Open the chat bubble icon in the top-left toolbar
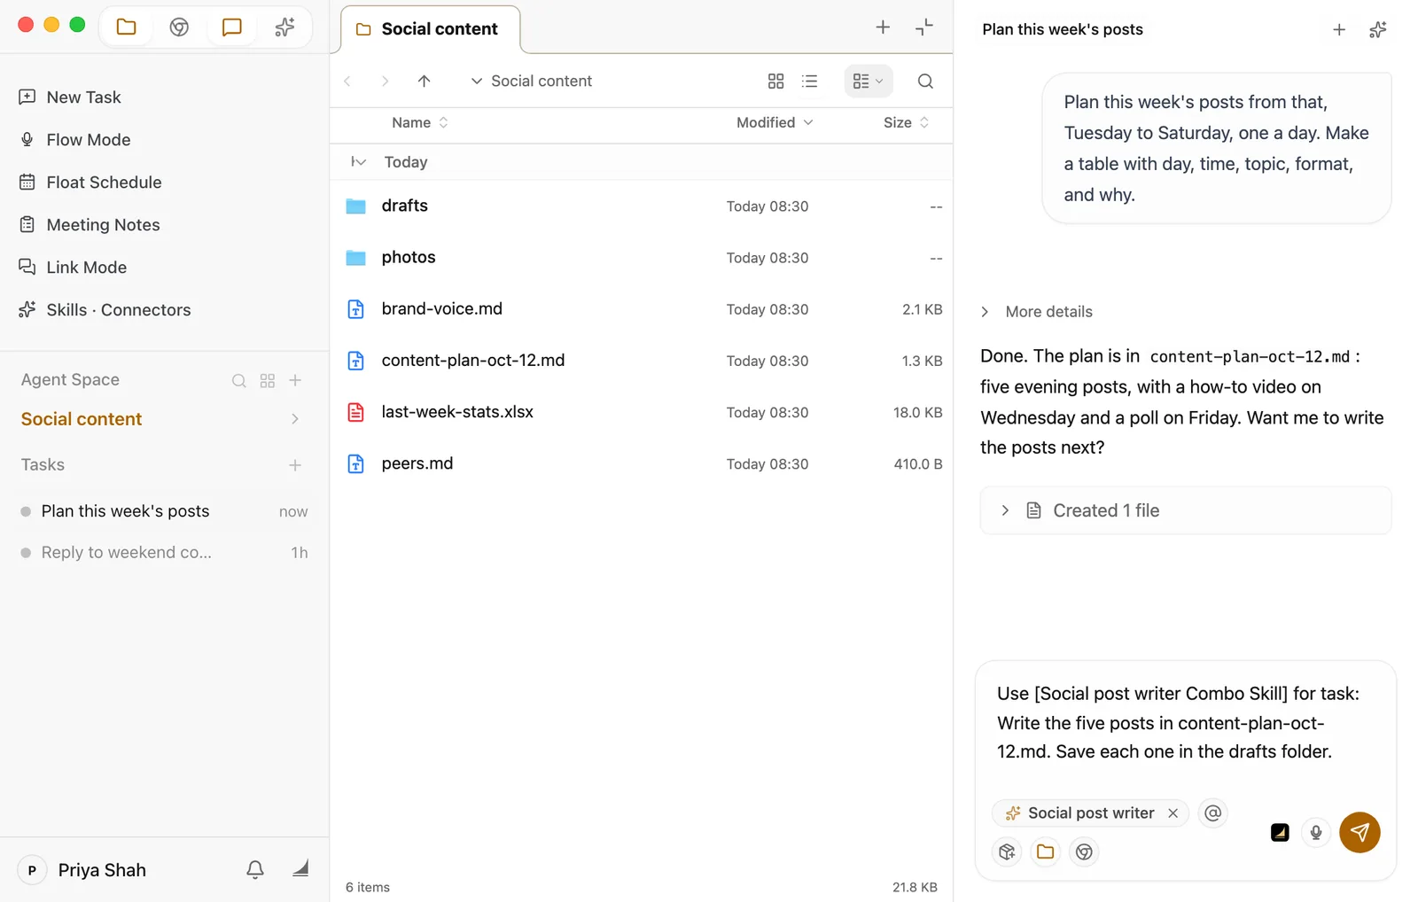This screenshot has width=1418, height=902. (232, 27)
